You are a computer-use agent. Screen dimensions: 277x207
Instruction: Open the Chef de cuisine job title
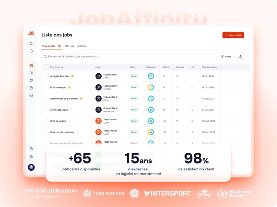pyautogui.click(x=58, y=121)
